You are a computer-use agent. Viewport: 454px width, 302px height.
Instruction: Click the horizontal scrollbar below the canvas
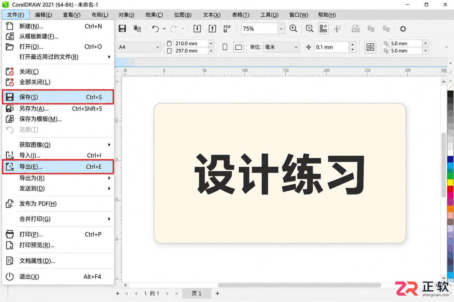(x=300, y=285)
